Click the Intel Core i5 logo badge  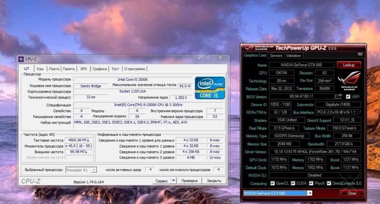pyautogui.click(x=210, y=88)
